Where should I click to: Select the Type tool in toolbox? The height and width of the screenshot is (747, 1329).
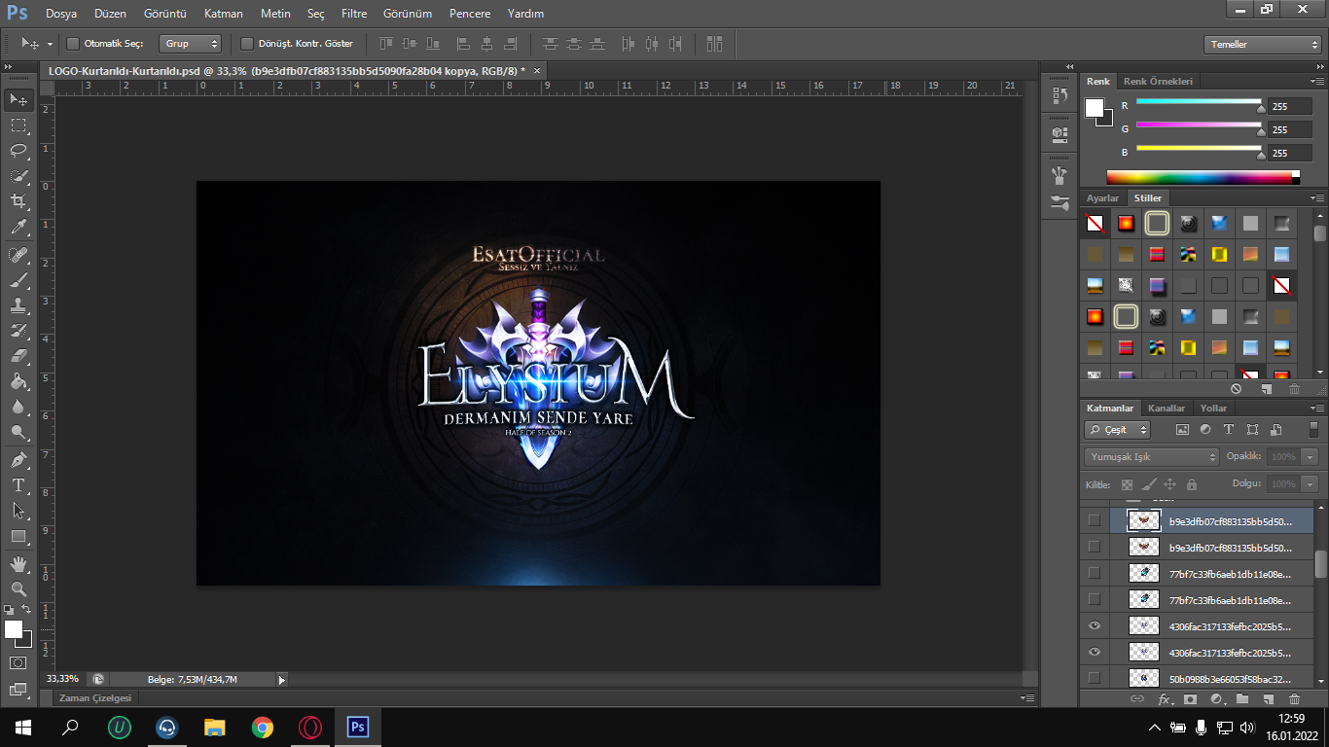pos(18,484)
